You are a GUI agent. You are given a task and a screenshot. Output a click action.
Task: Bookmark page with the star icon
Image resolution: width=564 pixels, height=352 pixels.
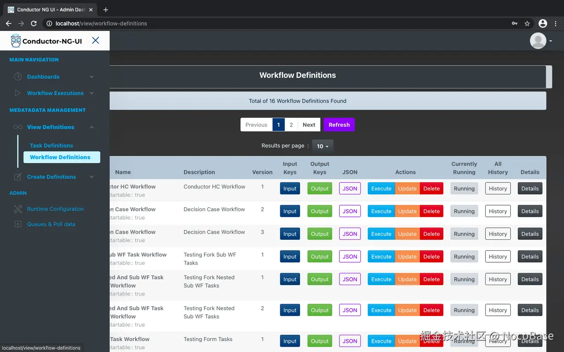pyautogui.click(x=527, y=23)
